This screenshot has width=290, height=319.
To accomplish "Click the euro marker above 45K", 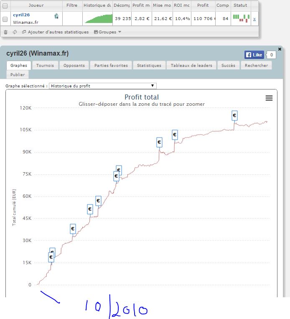I will (90, 209).
